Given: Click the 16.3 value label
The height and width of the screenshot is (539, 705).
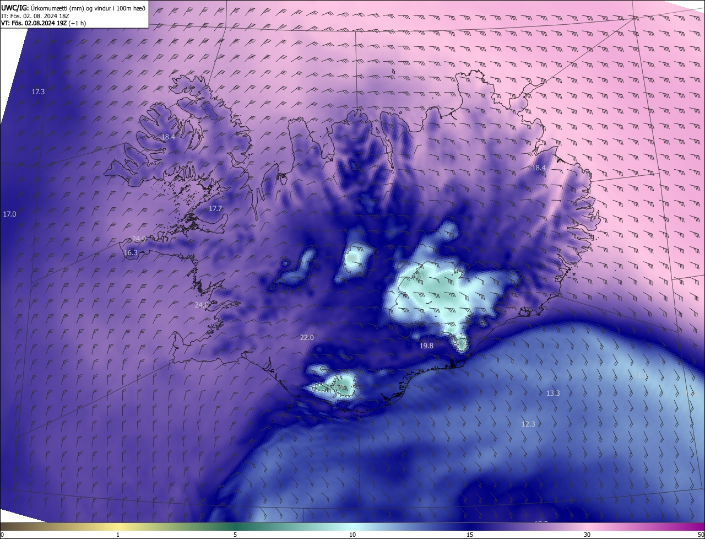Looking at the screenshot, I should click(131, 253).
